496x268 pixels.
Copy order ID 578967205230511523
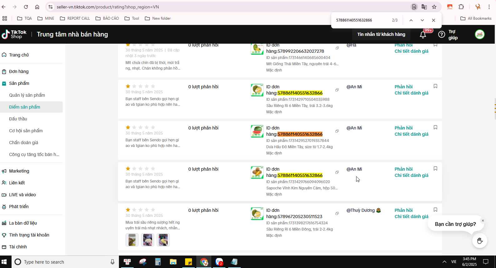coord(337,213)
